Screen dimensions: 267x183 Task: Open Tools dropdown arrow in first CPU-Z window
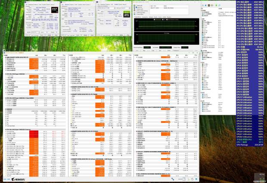45,35
